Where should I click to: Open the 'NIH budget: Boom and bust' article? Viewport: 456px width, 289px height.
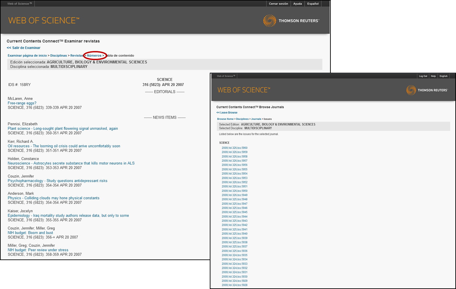30,233
